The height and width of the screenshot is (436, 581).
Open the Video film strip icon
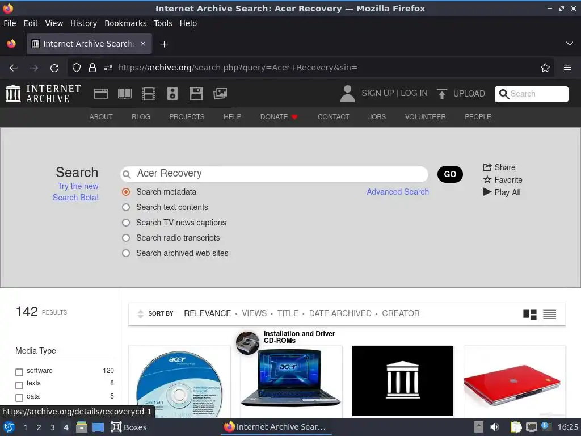click(149, 94)
